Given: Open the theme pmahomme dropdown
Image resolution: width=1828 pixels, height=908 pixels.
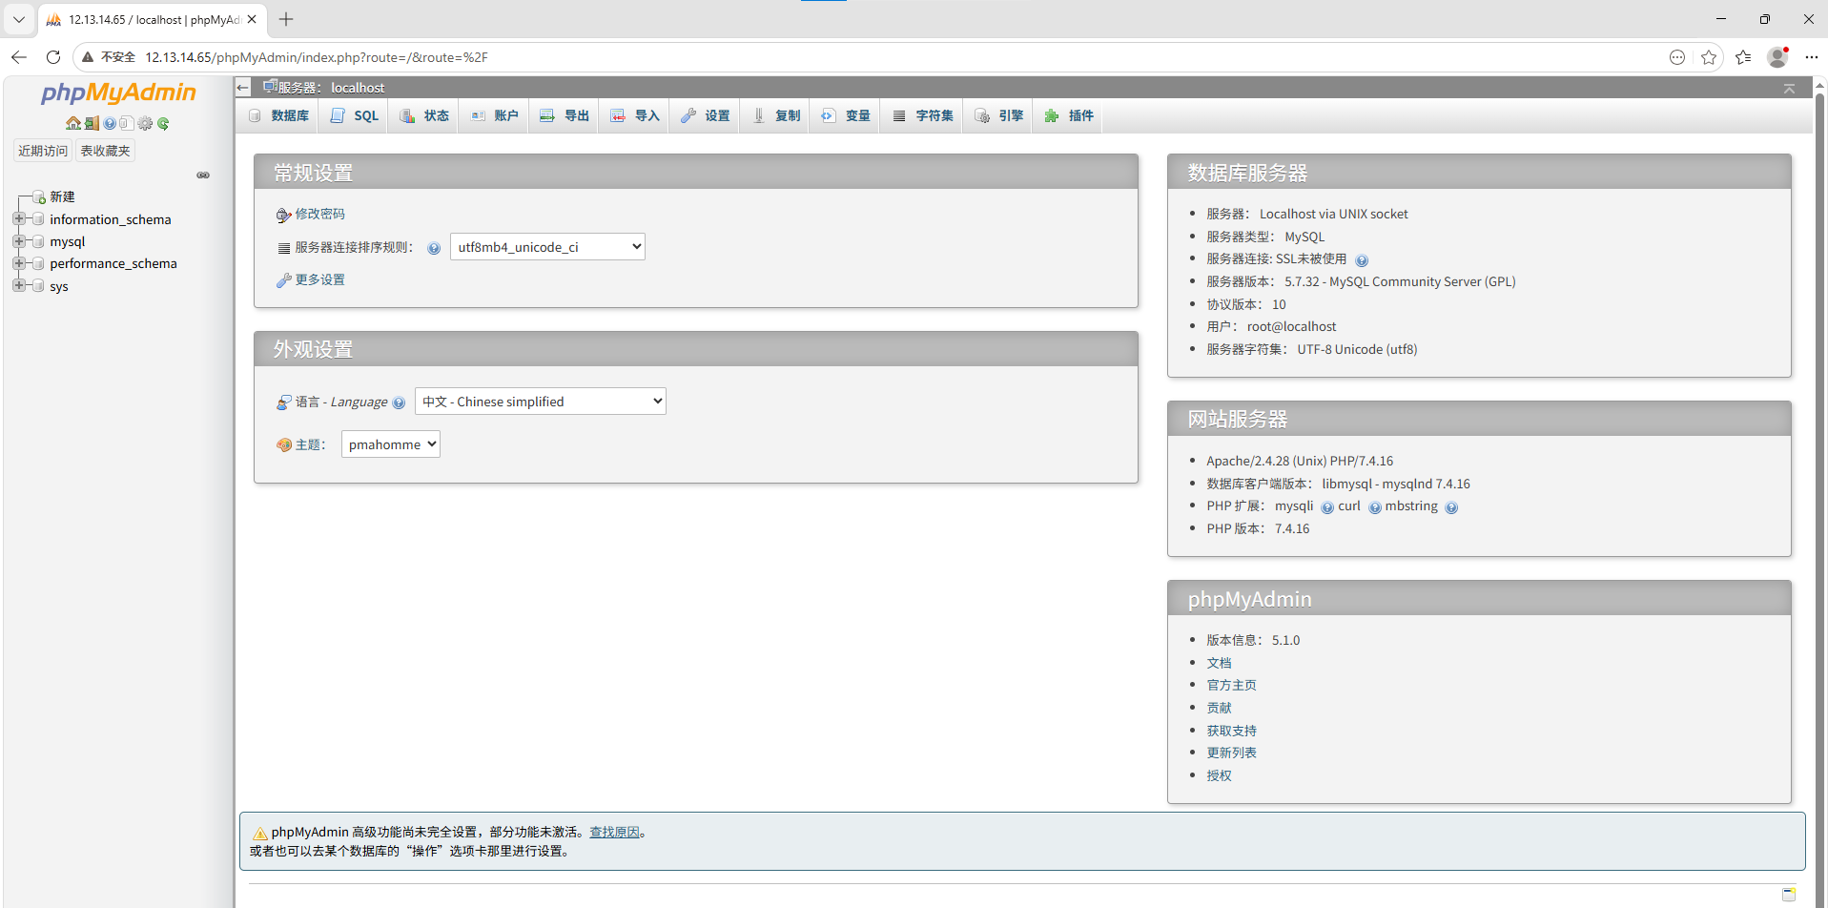Looking at the screenshot, I should pyautogui.click(x=391, y=444).
